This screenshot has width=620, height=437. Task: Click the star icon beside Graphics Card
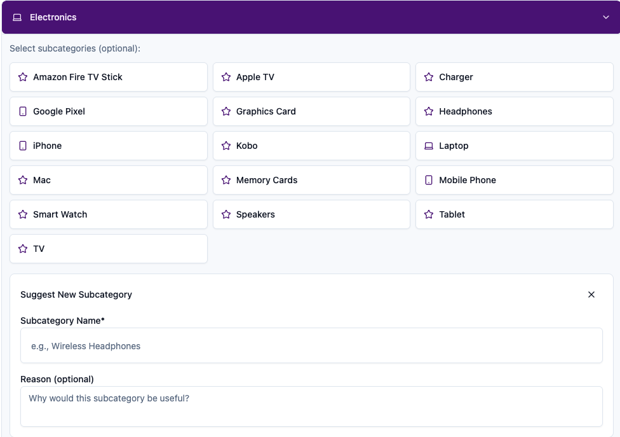click(x=226, y=111)
